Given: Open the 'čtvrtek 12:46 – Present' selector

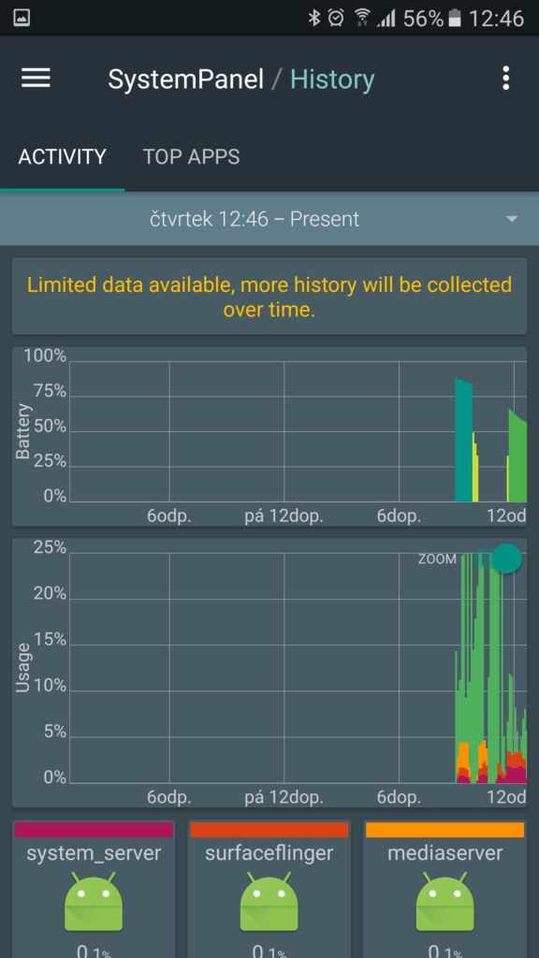Looking at the screenshot, I should [x=269, y=219].
